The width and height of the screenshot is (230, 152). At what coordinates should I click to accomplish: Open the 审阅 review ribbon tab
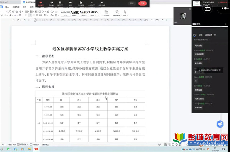[x=32, y=7]
